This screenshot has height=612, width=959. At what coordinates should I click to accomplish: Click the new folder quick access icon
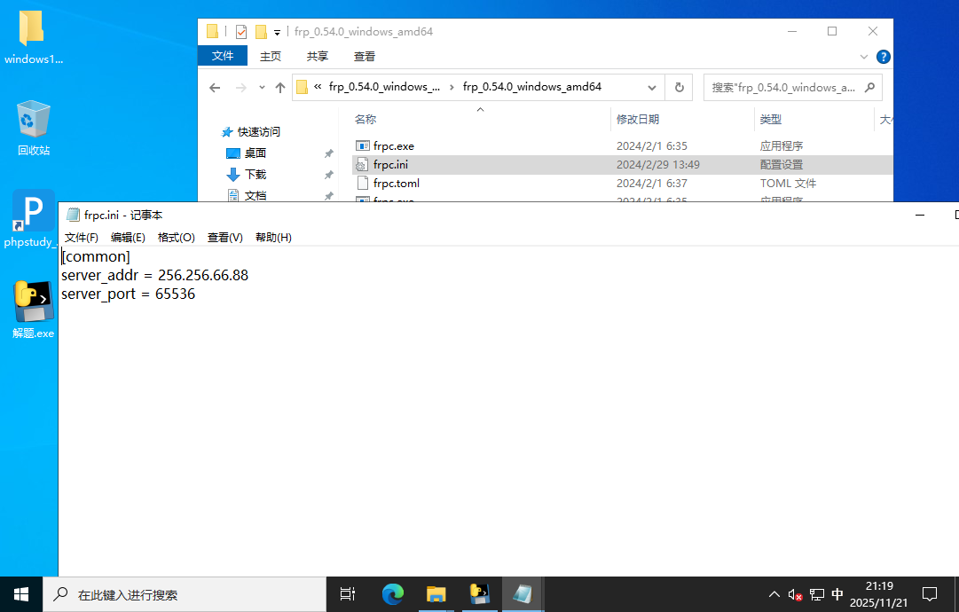point(261,32)
